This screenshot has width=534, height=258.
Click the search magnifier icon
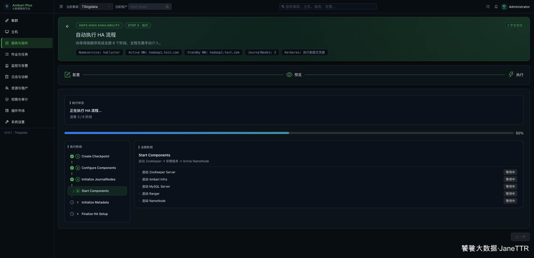click(283, 7)
